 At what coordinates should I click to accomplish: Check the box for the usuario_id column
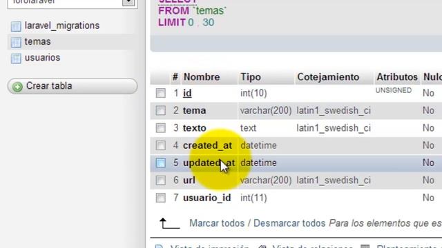pos(161,198)
